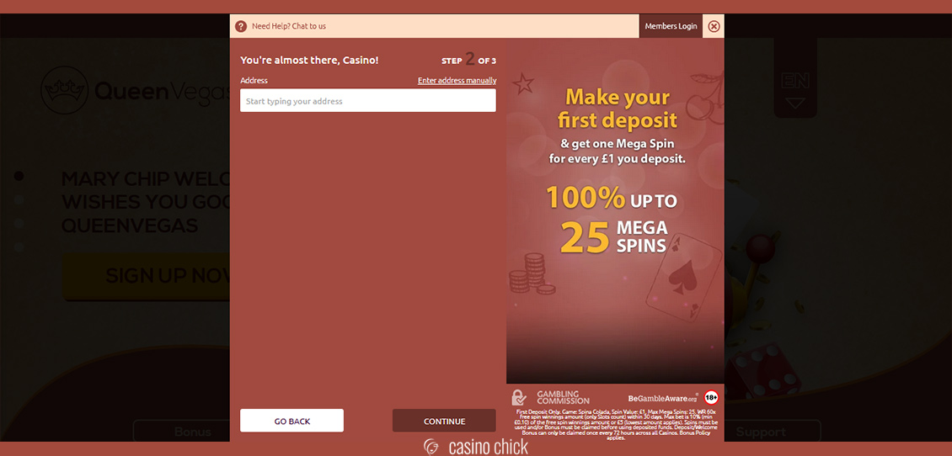Click the bonus terms fine print

coord(616,424)
